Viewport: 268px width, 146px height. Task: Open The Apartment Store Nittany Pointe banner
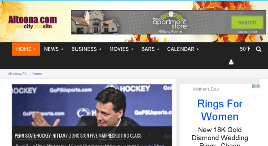169,22
